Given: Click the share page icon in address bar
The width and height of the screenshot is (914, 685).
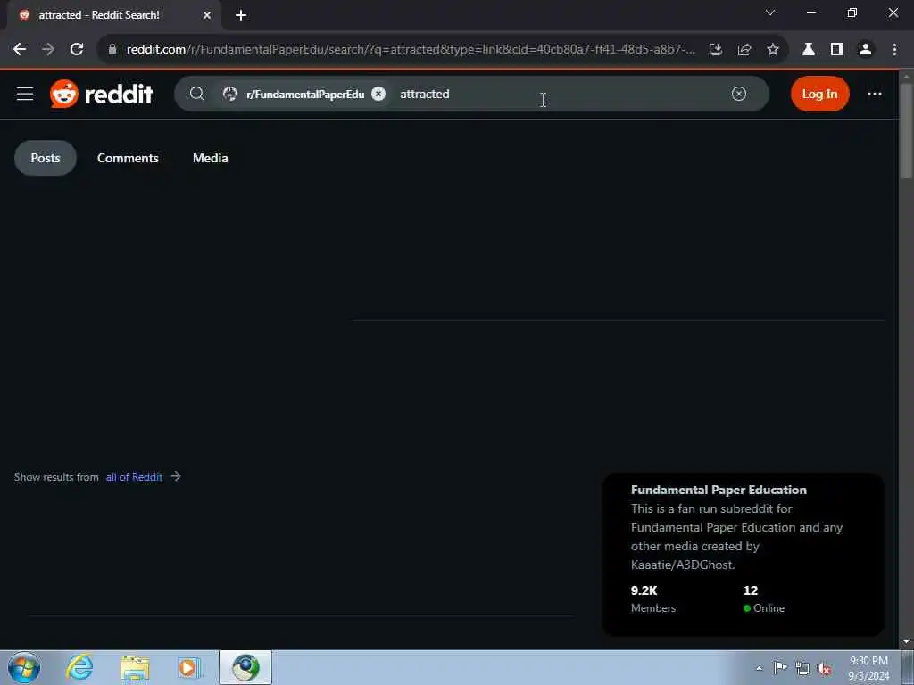Looking at the screenshot, I should (744, 50).
